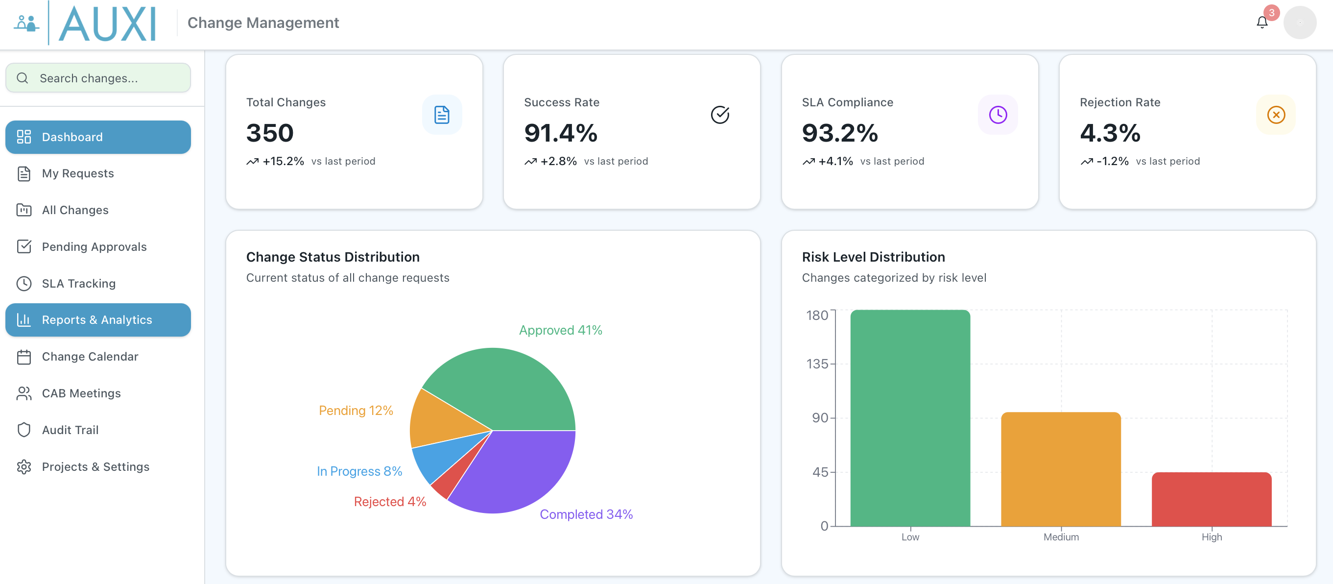
Task: Select the SLA Tracking clock icon
Action: tap(24, 283)
